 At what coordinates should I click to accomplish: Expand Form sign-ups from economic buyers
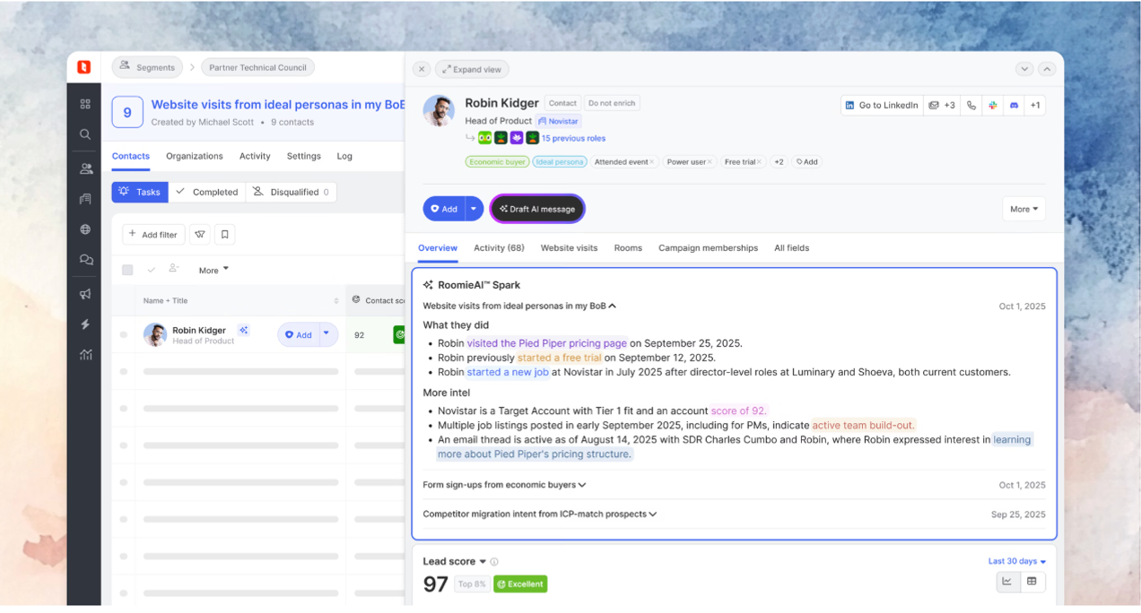[504, 485]
